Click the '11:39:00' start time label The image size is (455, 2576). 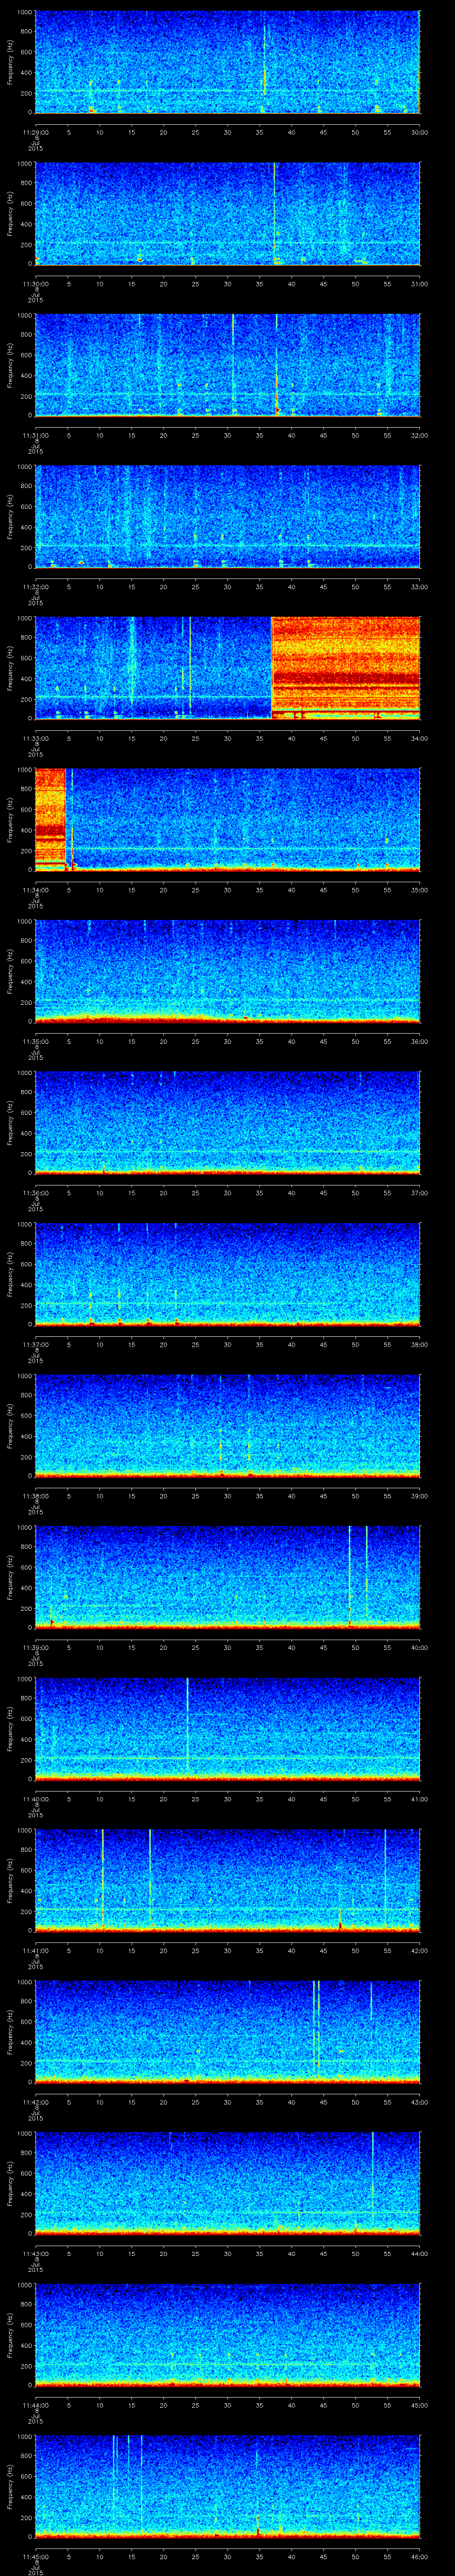(35, 1647)
